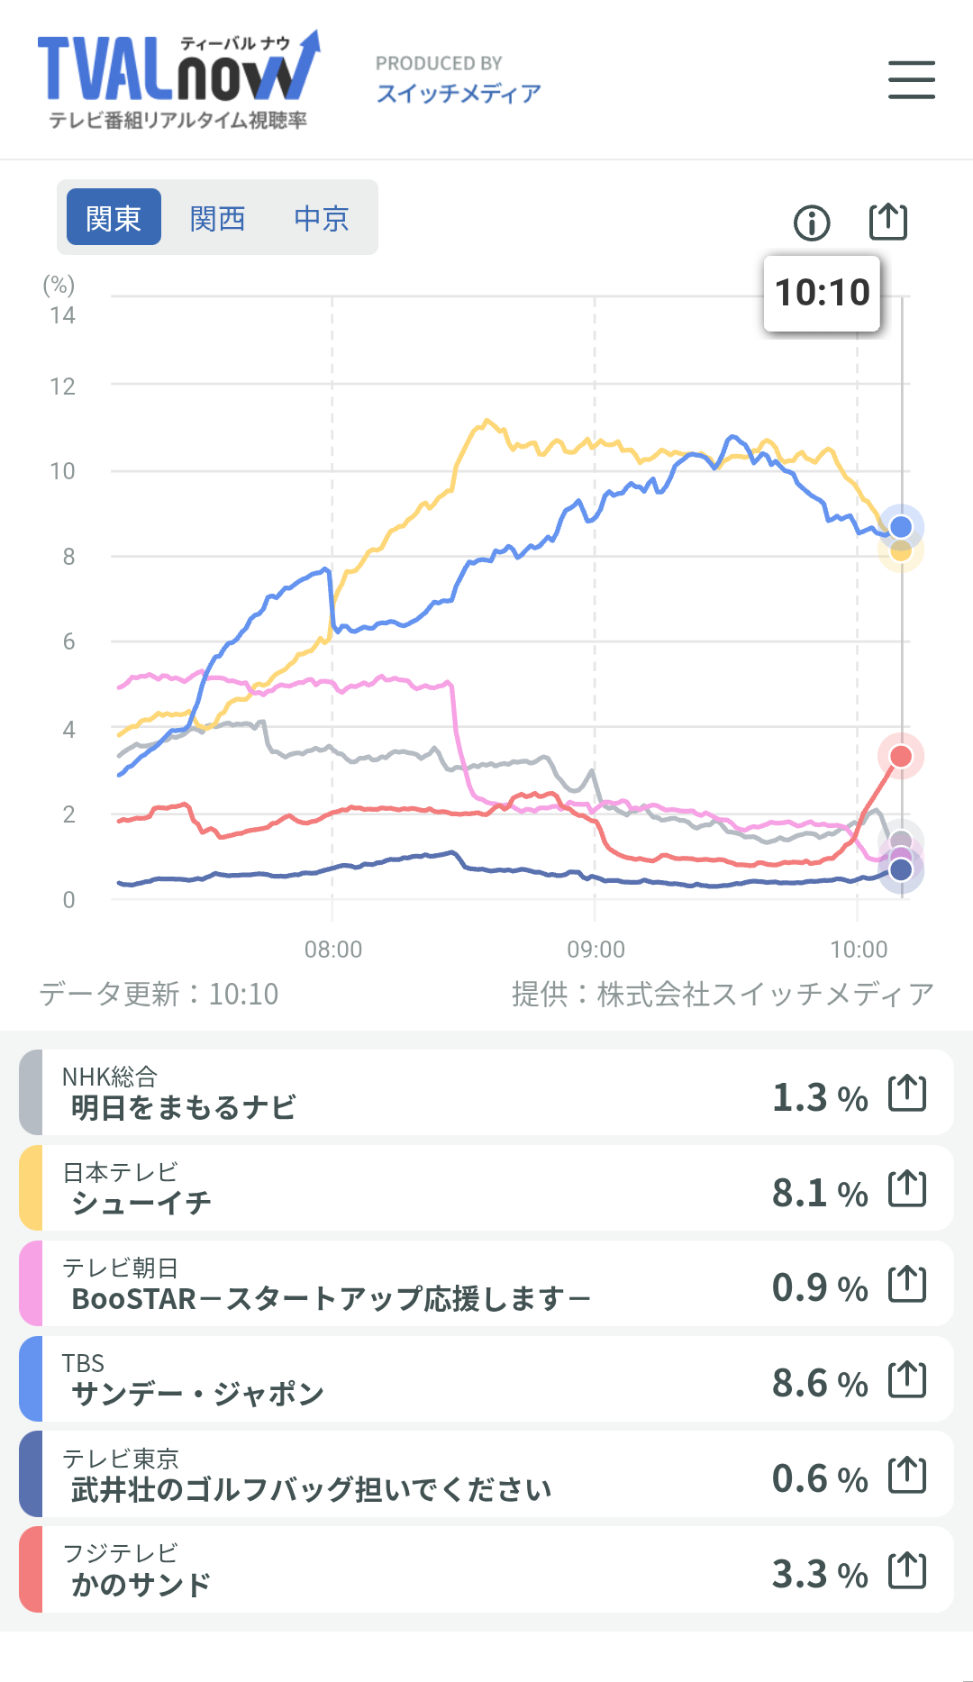The image size is (973, 1682).
Task: Share the TBS サンデー・ジャポン rating
Action: click(x=907, y=1379)
